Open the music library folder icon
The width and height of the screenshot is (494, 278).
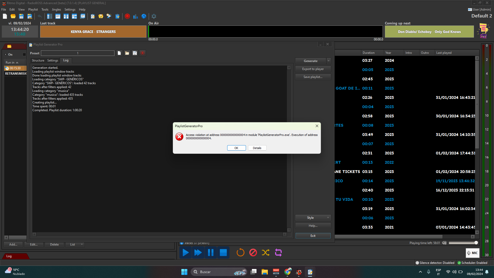tap(101, 16)
